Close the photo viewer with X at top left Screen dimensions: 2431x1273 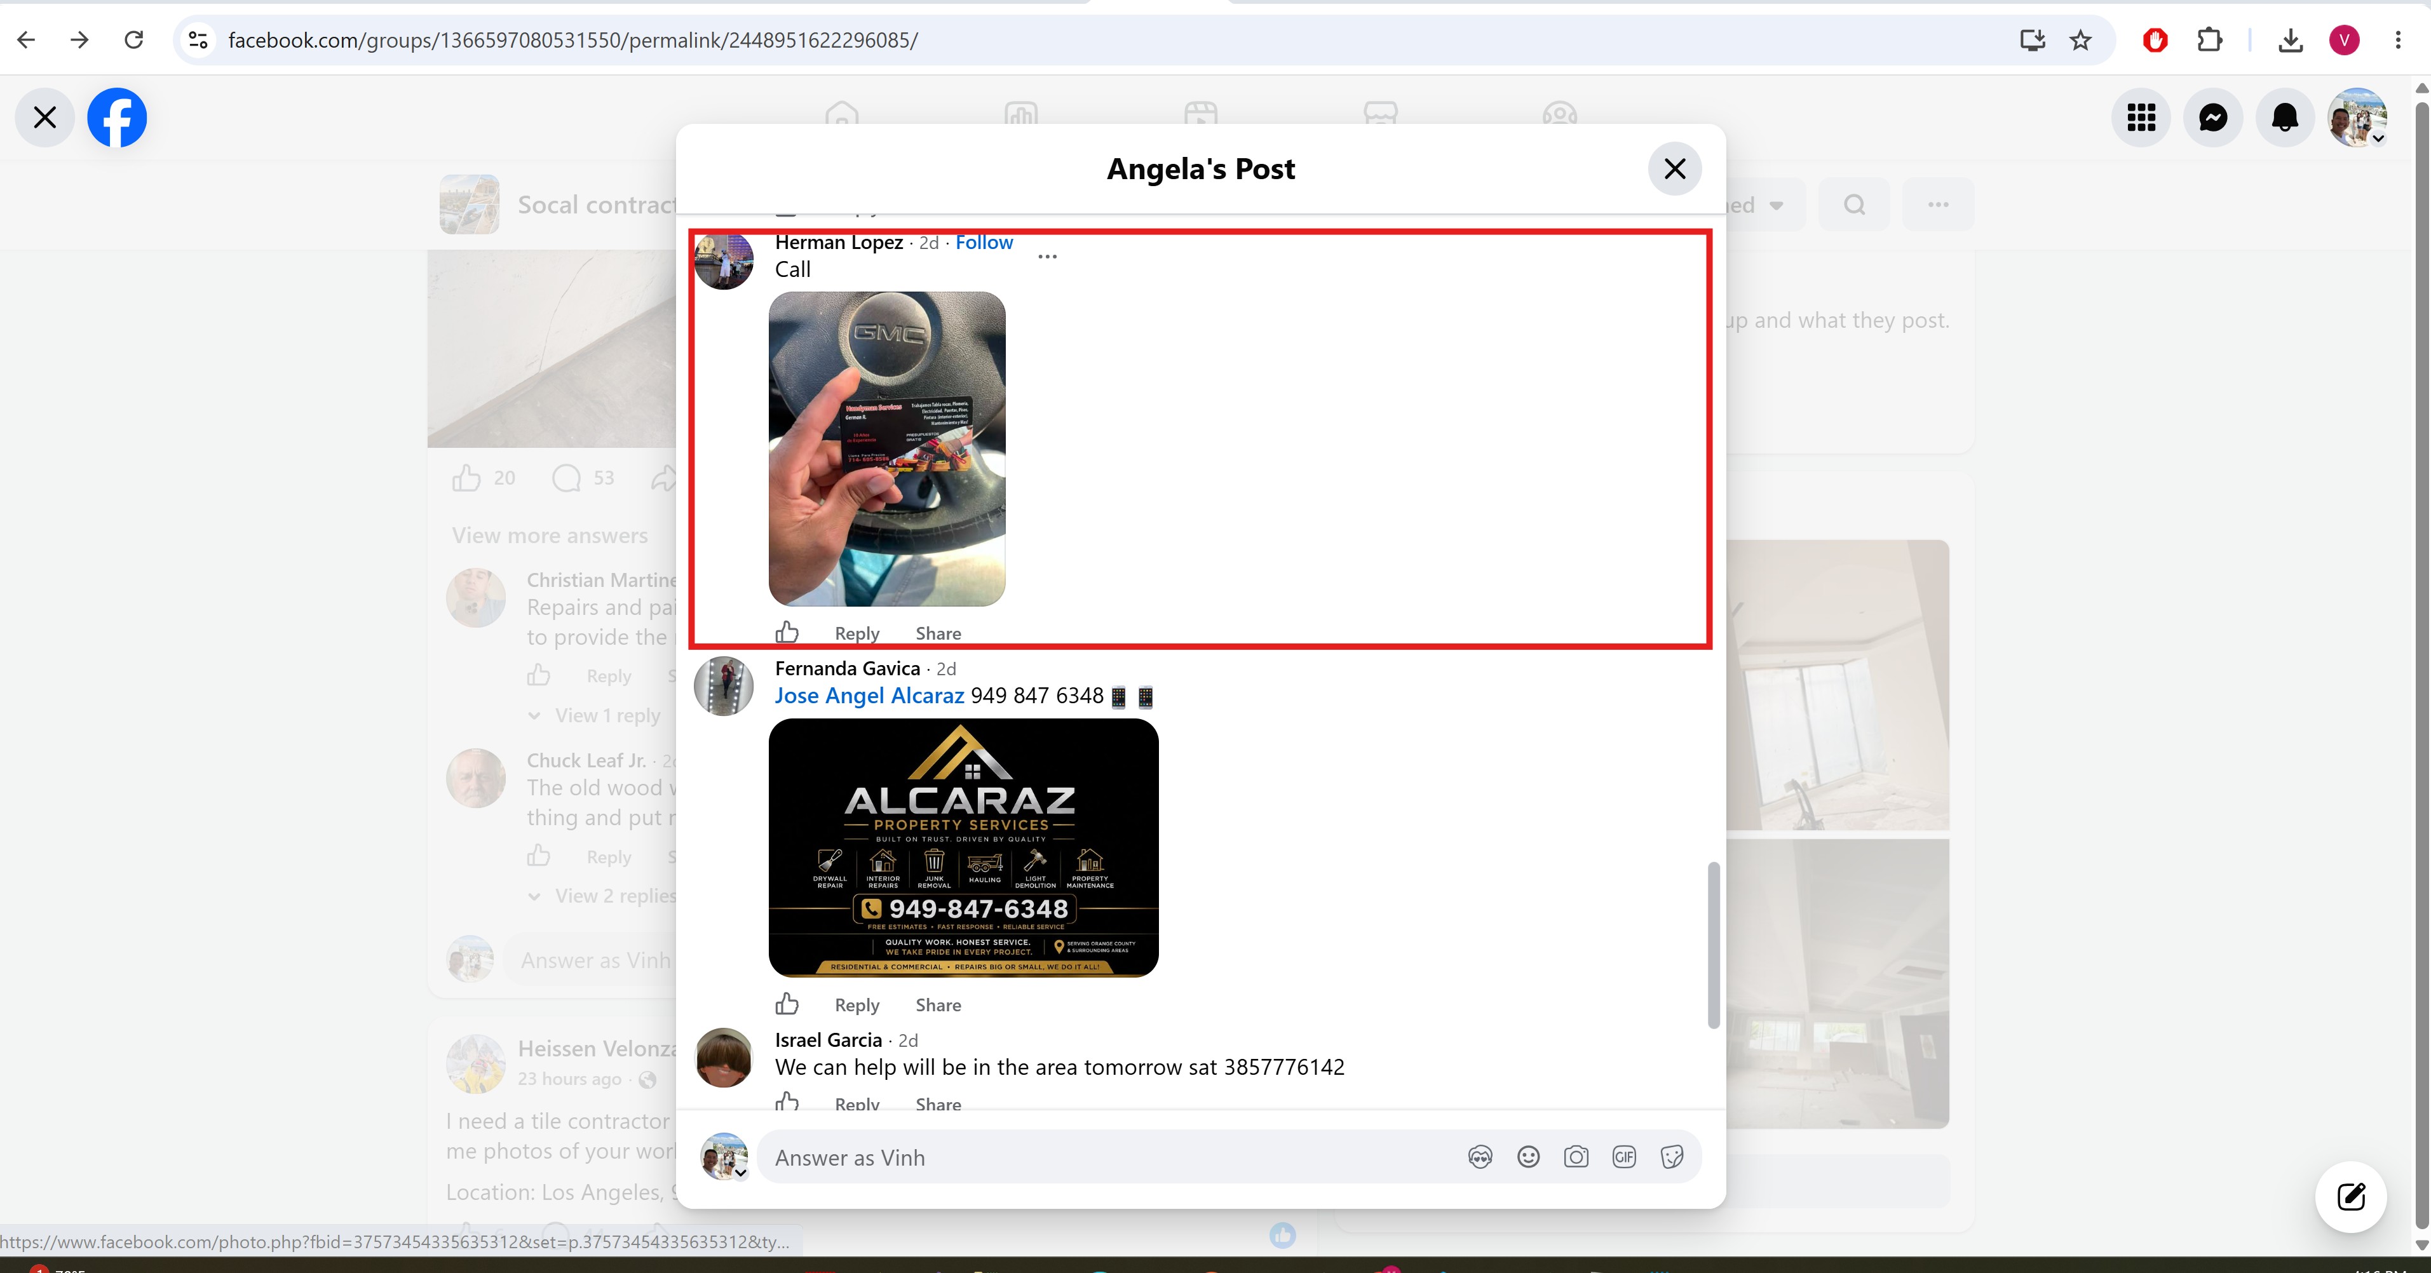point(44,118)
